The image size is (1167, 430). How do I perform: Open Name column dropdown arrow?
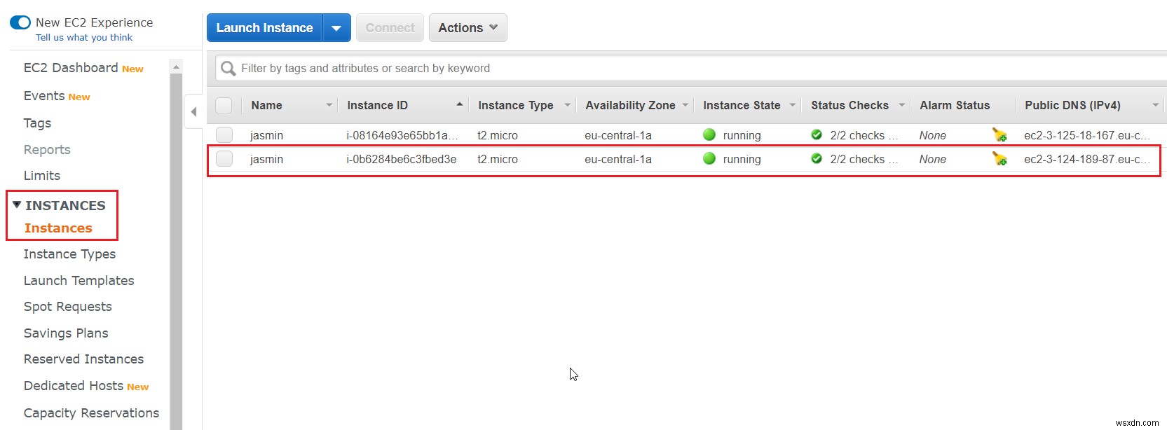pyautogui.click(x=329, y=105)
